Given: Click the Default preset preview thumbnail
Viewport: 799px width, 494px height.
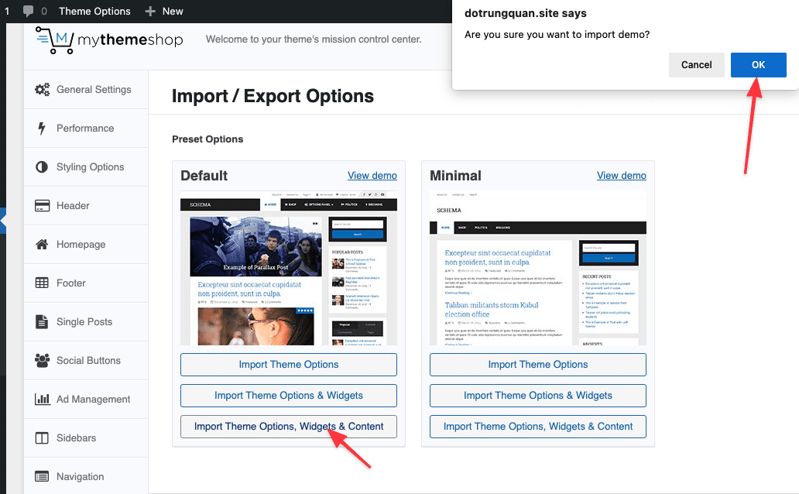Looking at the screenshot, I should click(288, 270).
